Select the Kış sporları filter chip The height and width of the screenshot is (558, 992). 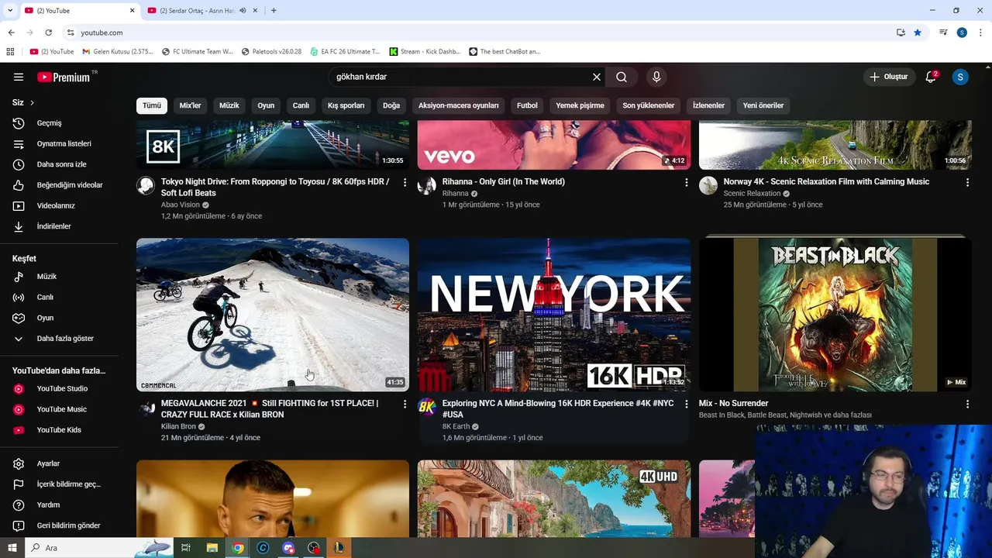click(x=346, y=105)
